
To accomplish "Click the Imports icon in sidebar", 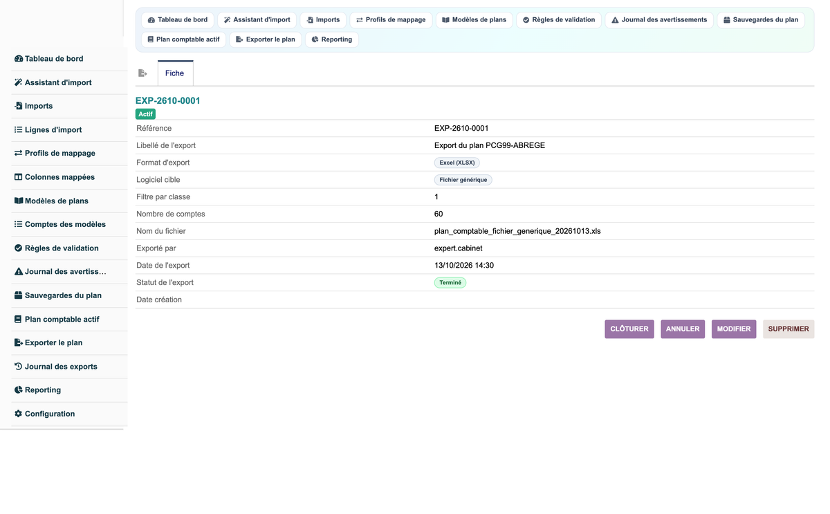I will (x=19, y=106).
